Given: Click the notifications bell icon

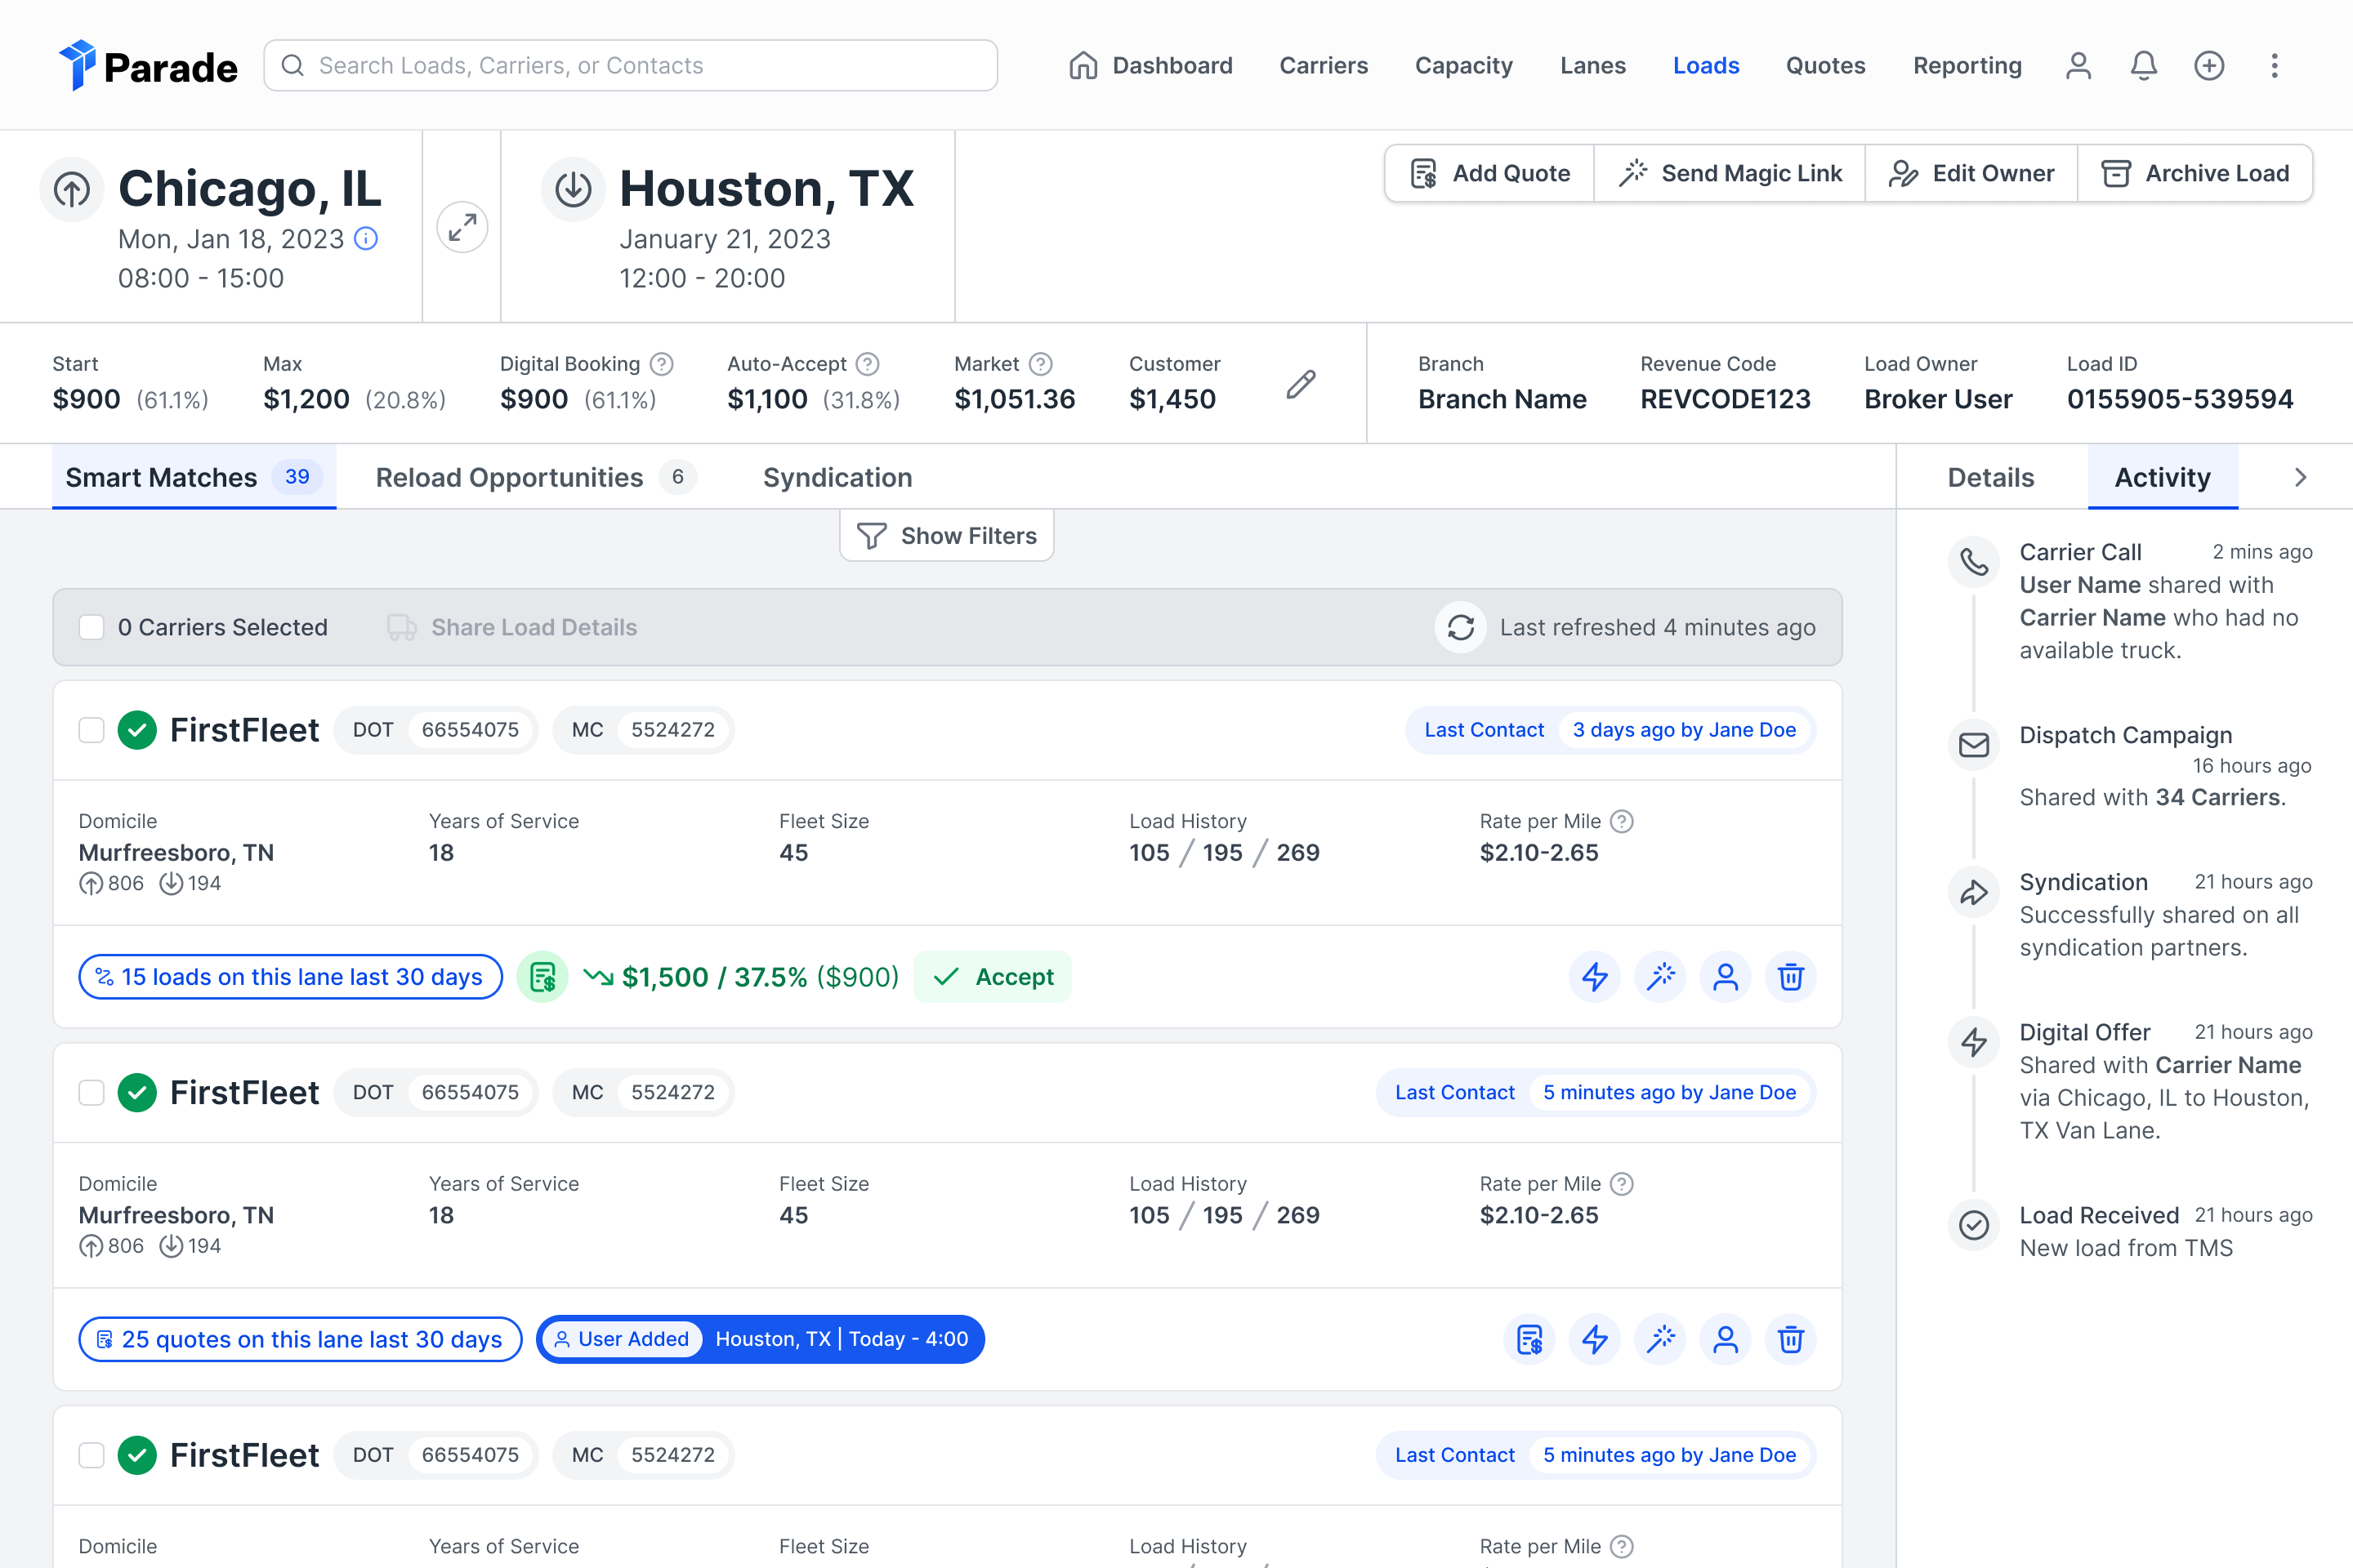Looking at the screenshot, I should pyautogui.click(x=2143, y=66).
